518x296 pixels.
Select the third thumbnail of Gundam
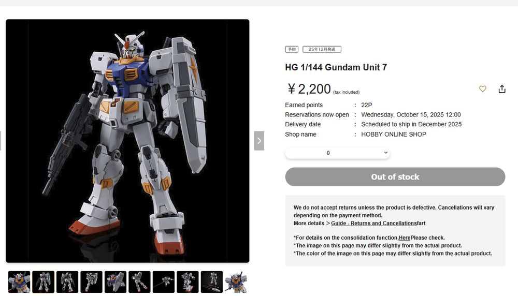tap(67, 282)
